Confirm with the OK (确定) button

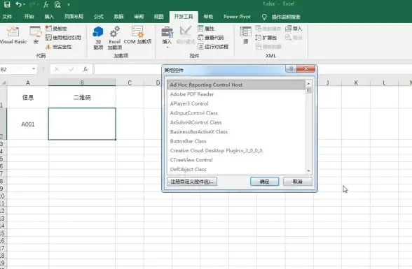click(x=264, y=182)
